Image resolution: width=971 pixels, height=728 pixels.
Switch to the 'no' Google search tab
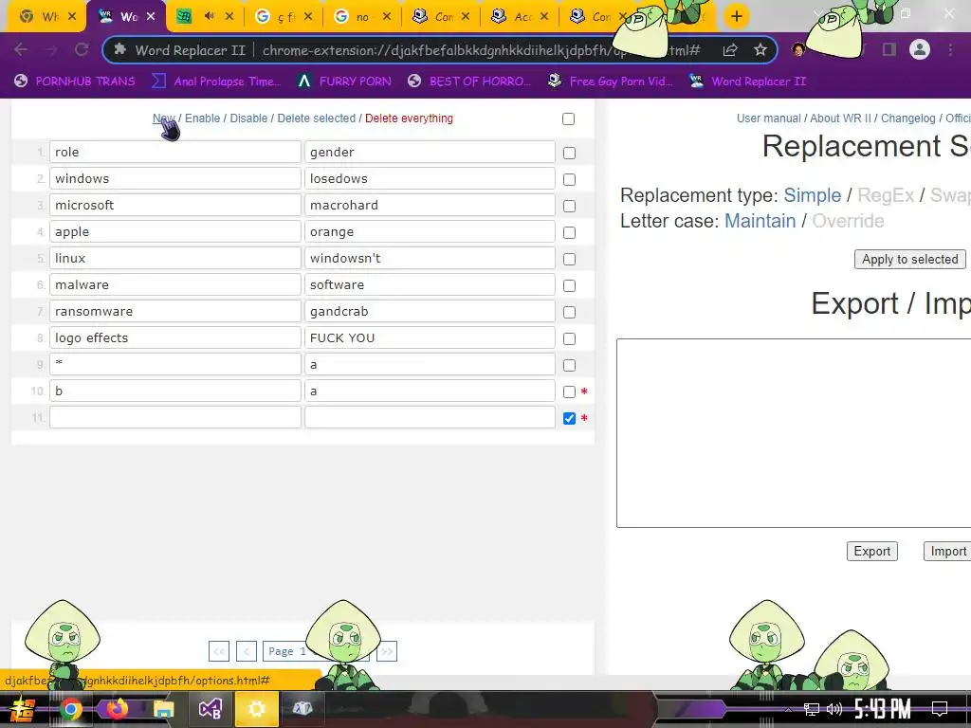(x=362, y=17)
